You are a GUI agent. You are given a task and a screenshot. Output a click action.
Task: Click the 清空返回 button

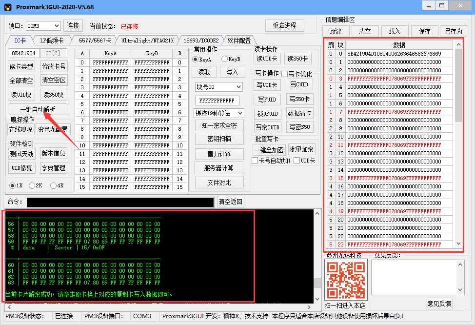(x=231, y=202)
